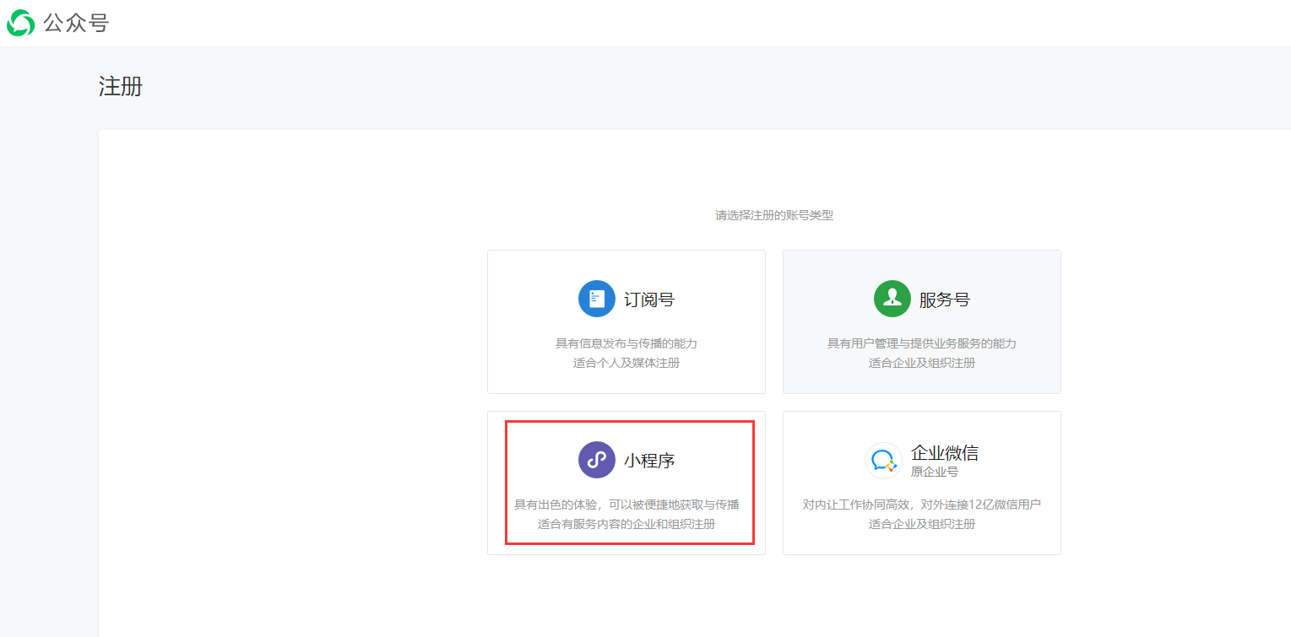
Task: Click the blue 订阅号 icon
Action: coord(597,299)
